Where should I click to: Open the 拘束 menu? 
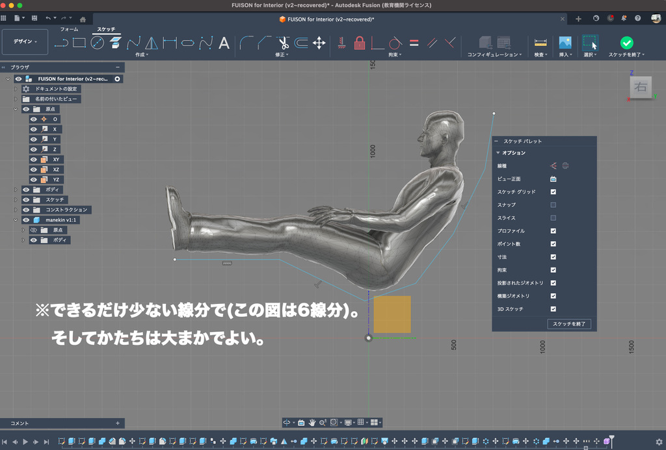point(394,55)
